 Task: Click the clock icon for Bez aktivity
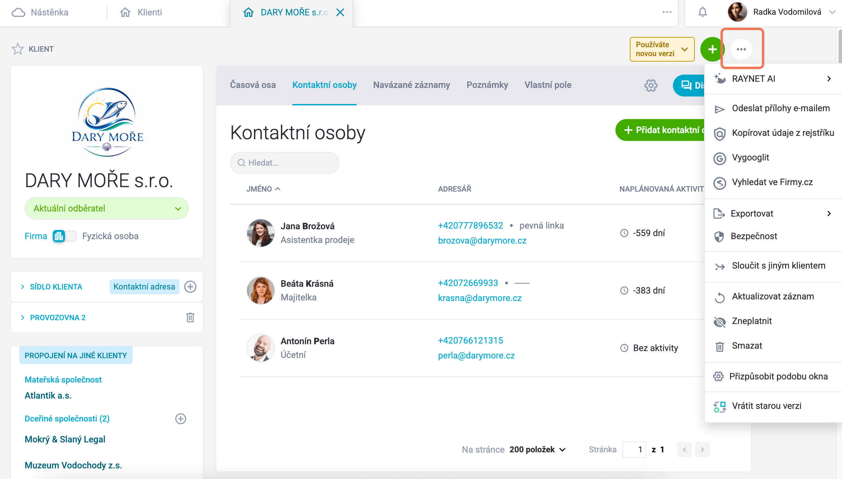[x=624, y=348]
